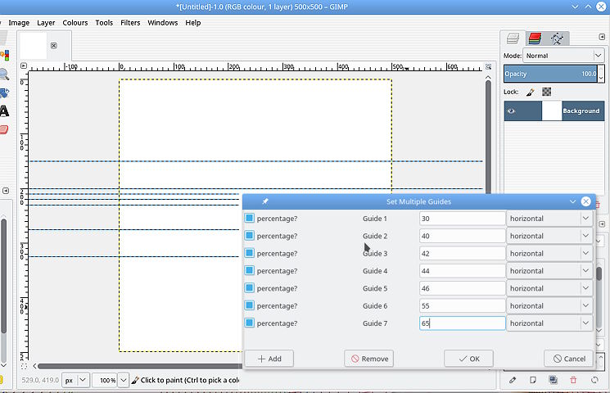Select the Background layer thumbnail
610x393 pixels.
552,111
